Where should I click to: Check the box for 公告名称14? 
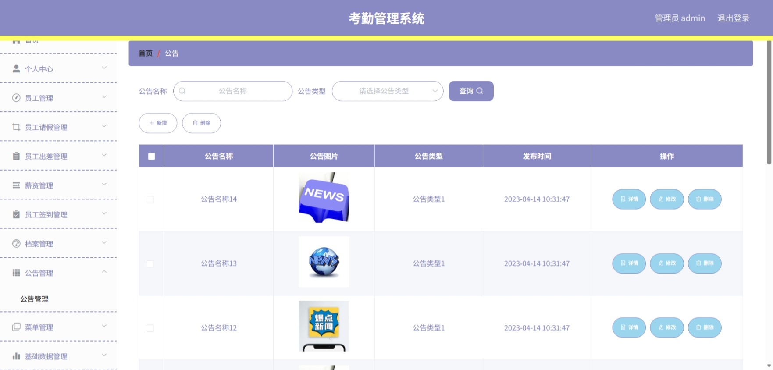tap(150, 199)
